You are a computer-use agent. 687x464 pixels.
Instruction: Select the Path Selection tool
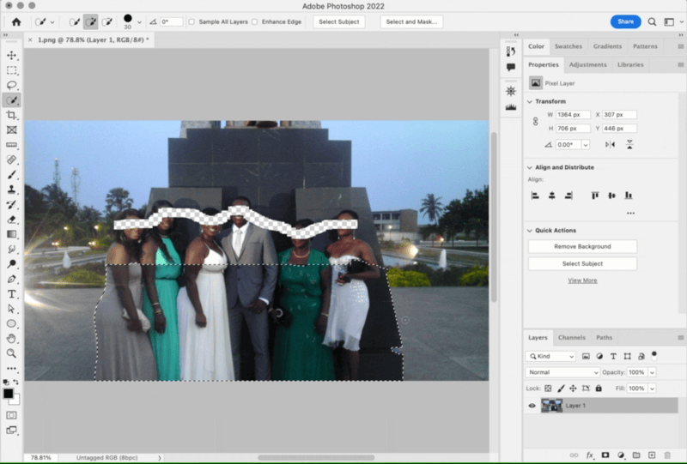[x=12, y=309]
